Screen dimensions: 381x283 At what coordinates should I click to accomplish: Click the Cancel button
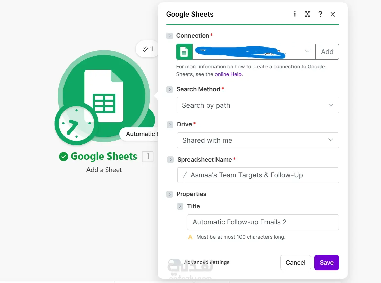(x=296, y=263)
